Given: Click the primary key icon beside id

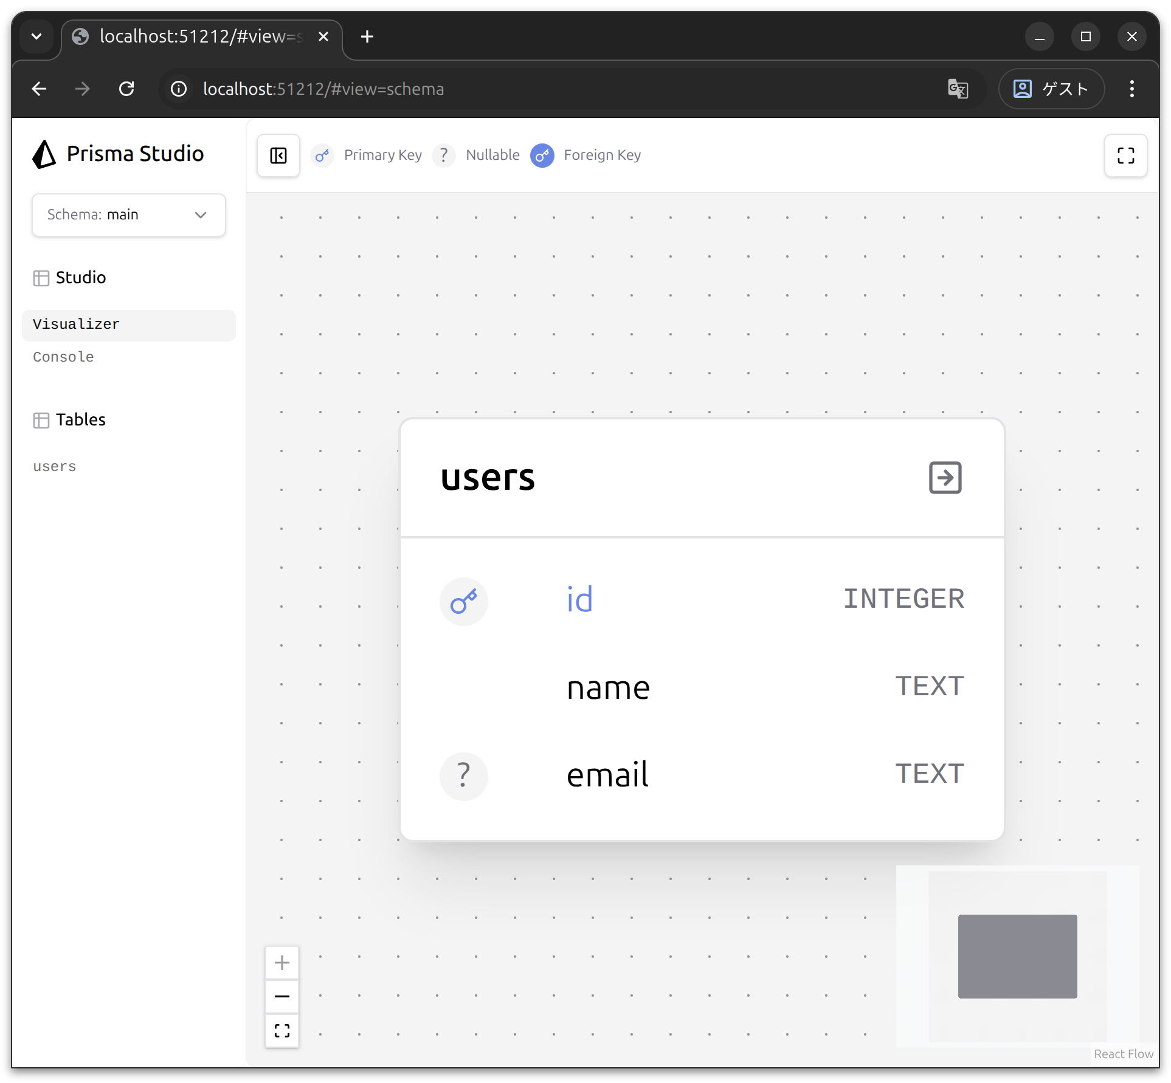Looking at the screenshot, I should (x=463, y=601).
